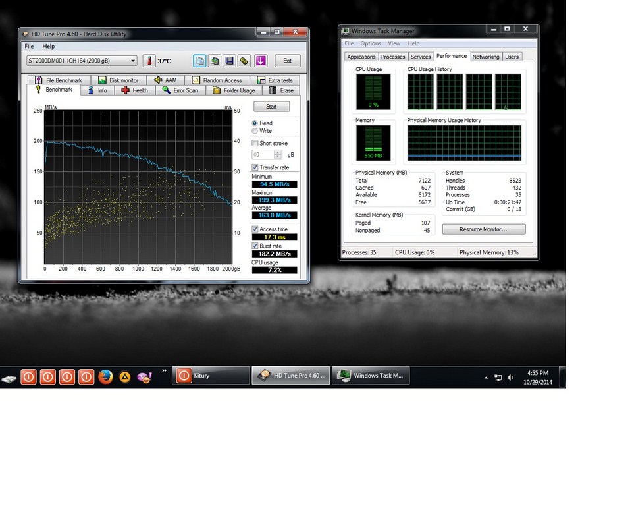Viewport: 632px width, 506px height.
Task: Click the floppy disk save icon
Action: pos(229,61)
